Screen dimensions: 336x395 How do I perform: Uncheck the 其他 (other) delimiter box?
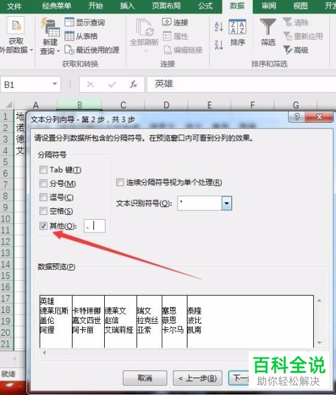point(44,226)
